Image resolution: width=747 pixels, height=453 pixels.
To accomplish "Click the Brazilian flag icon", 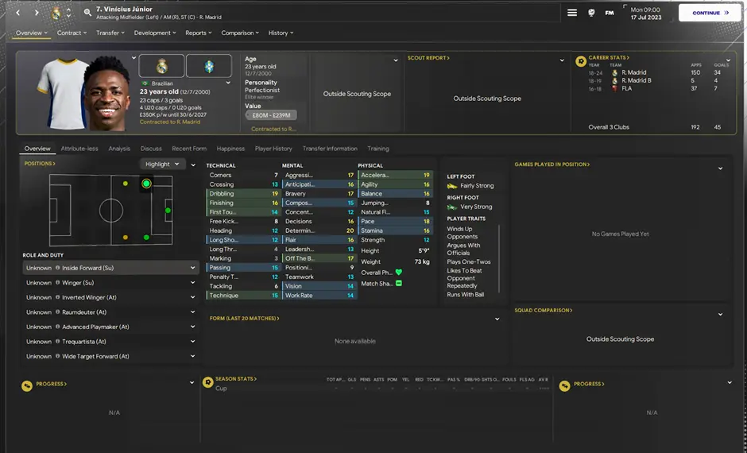I will point(145,83).
